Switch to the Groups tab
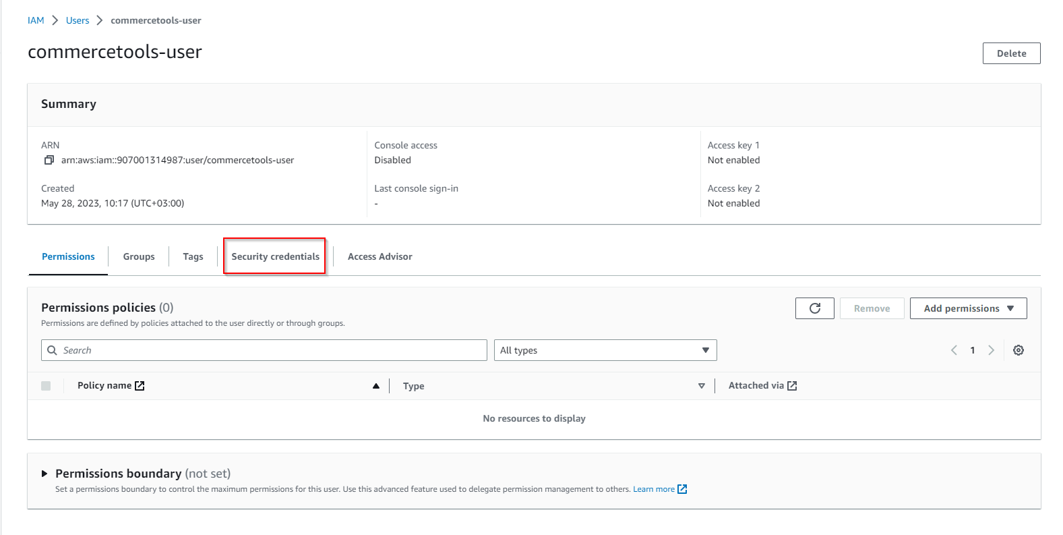This screenshot has width=1063, height=535. (139, 256)
